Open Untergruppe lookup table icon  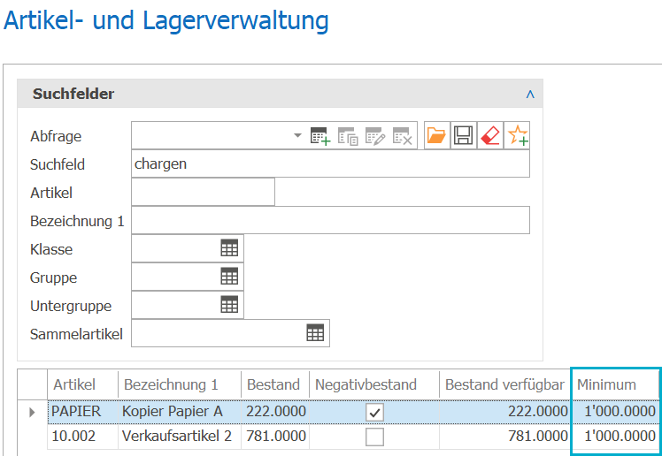click(229, 305)
